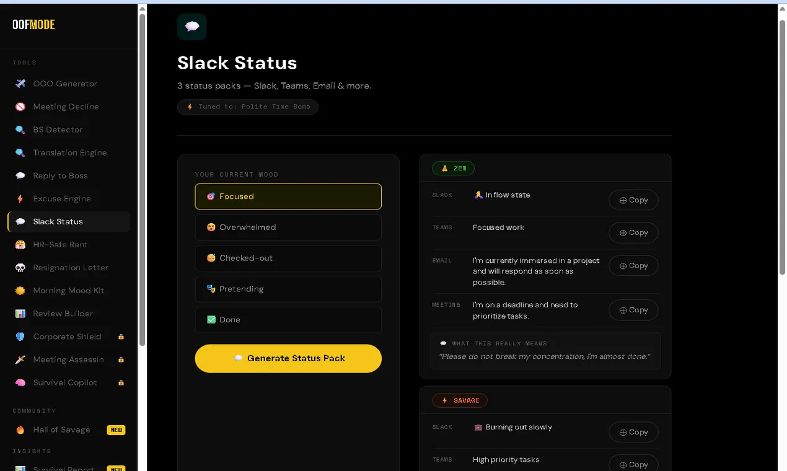
Task: Open BS Detector tool
Action: 69,130
